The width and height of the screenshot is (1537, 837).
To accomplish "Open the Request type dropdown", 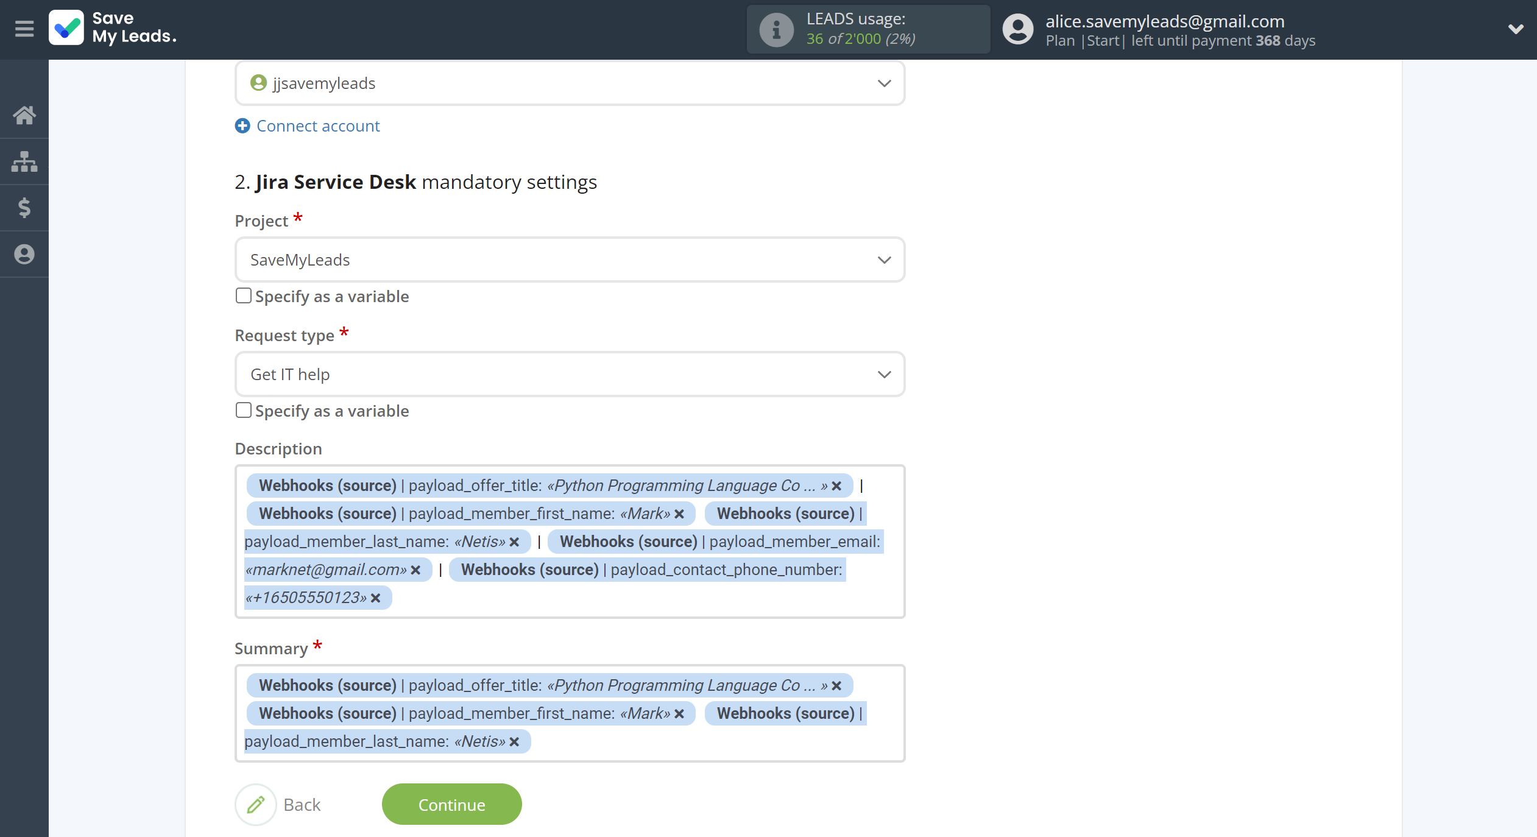I will (570, 374).
